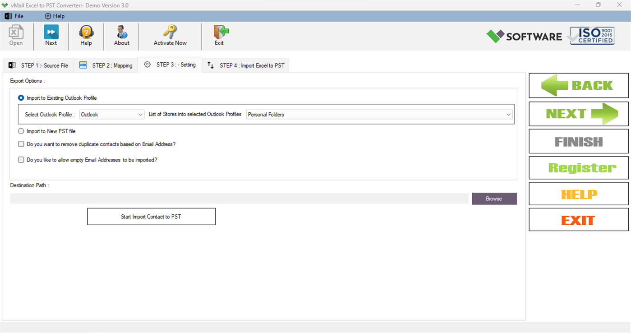Allow empty Email Addresses to be imported
The image size is (631, 333).
(21, 160)
